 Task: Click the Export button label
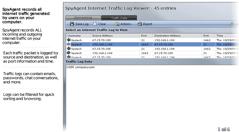pos(148,24)
